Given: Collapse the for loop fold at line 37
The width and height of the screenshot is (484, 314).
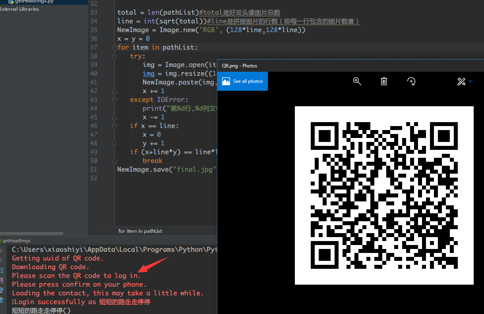Looking at the screenshot, I should tap(114, 47).
